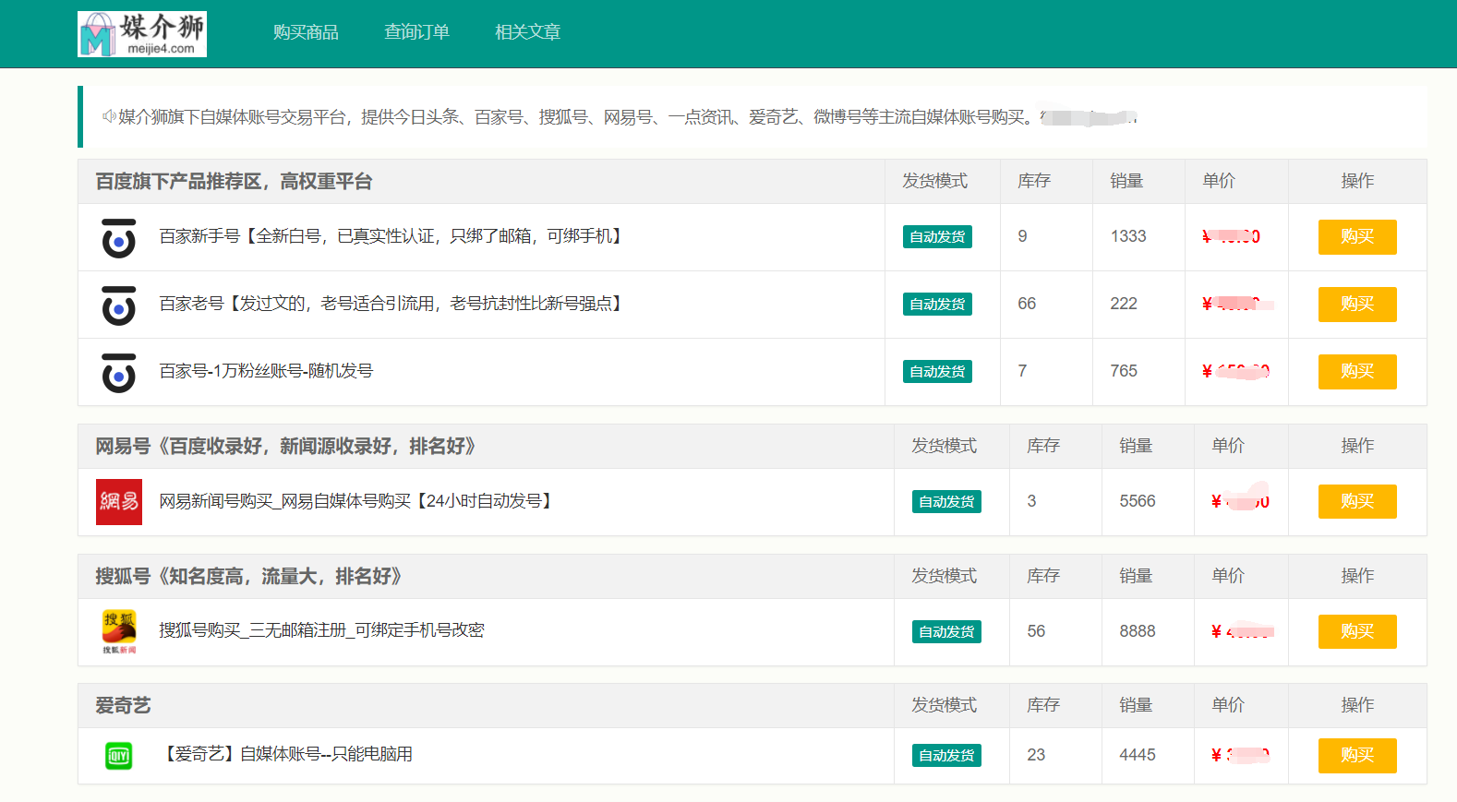The height and width of the screenshot is (802, 1457).
Task: Open 【爱奇艺】自媒体账号--只能电脑用 product title
Action: click(x=286, y=754)
